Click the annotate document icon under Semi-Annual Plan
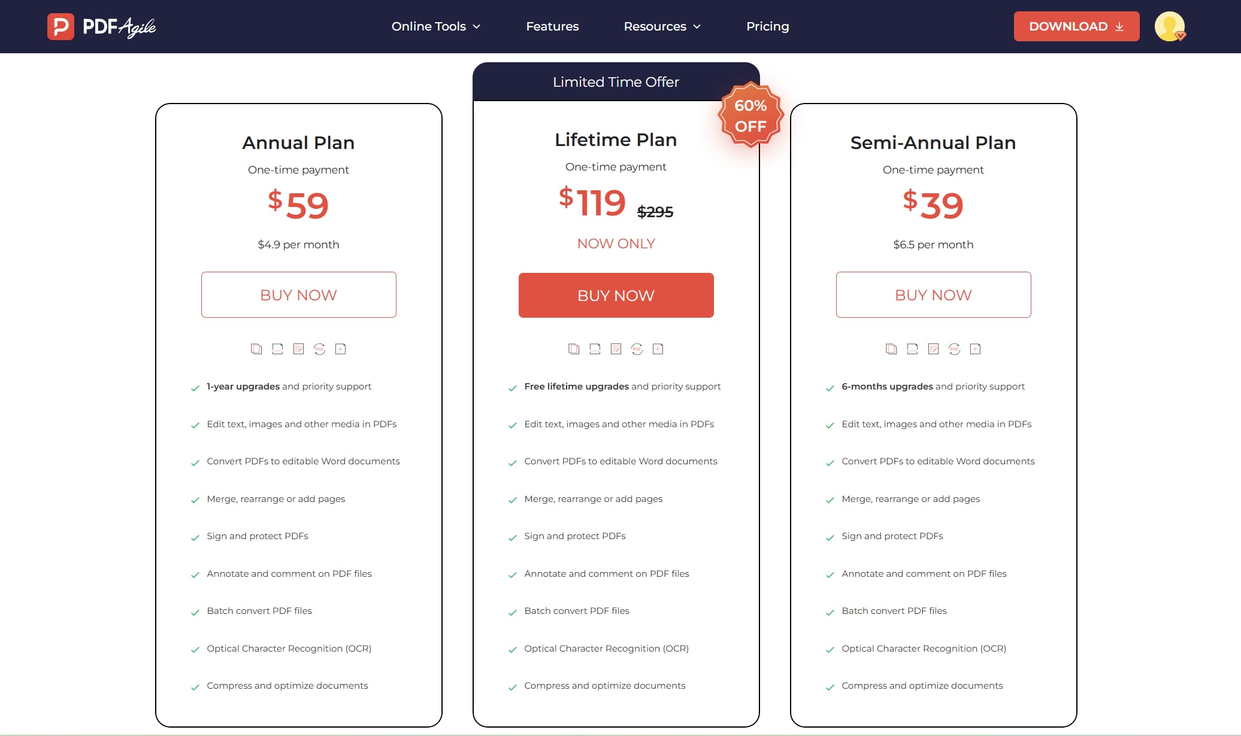The height and width of the screenshot is (736, 1241). coord(933,348)
